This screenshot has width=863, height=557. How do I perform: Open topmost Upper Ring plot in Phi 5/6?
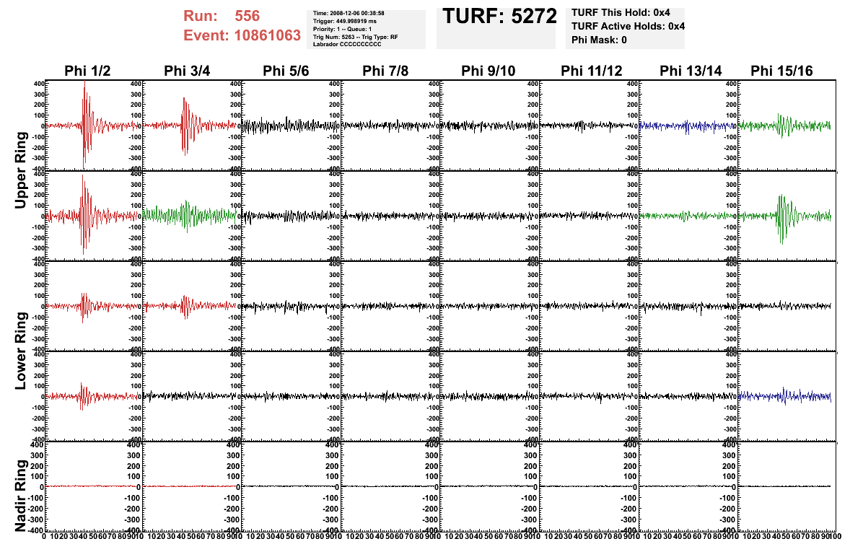pos(292,126)
